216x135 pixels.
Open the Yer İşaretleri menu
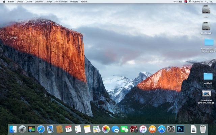61,2
